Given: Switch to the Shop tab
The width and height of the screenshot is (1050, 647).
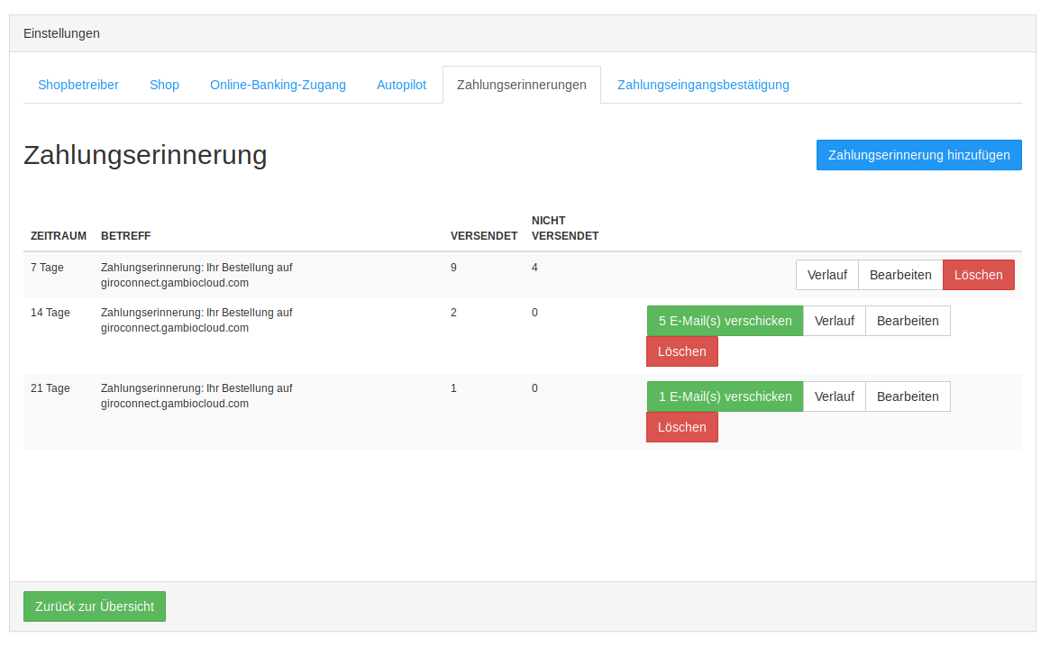Looking at the screenshot, I should click(x=164, y=85).
